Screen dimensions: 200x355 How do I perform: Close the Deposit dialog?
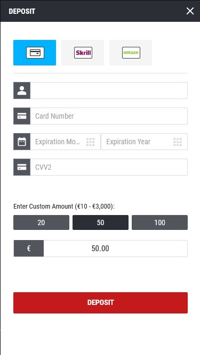(x=190, y=11)
